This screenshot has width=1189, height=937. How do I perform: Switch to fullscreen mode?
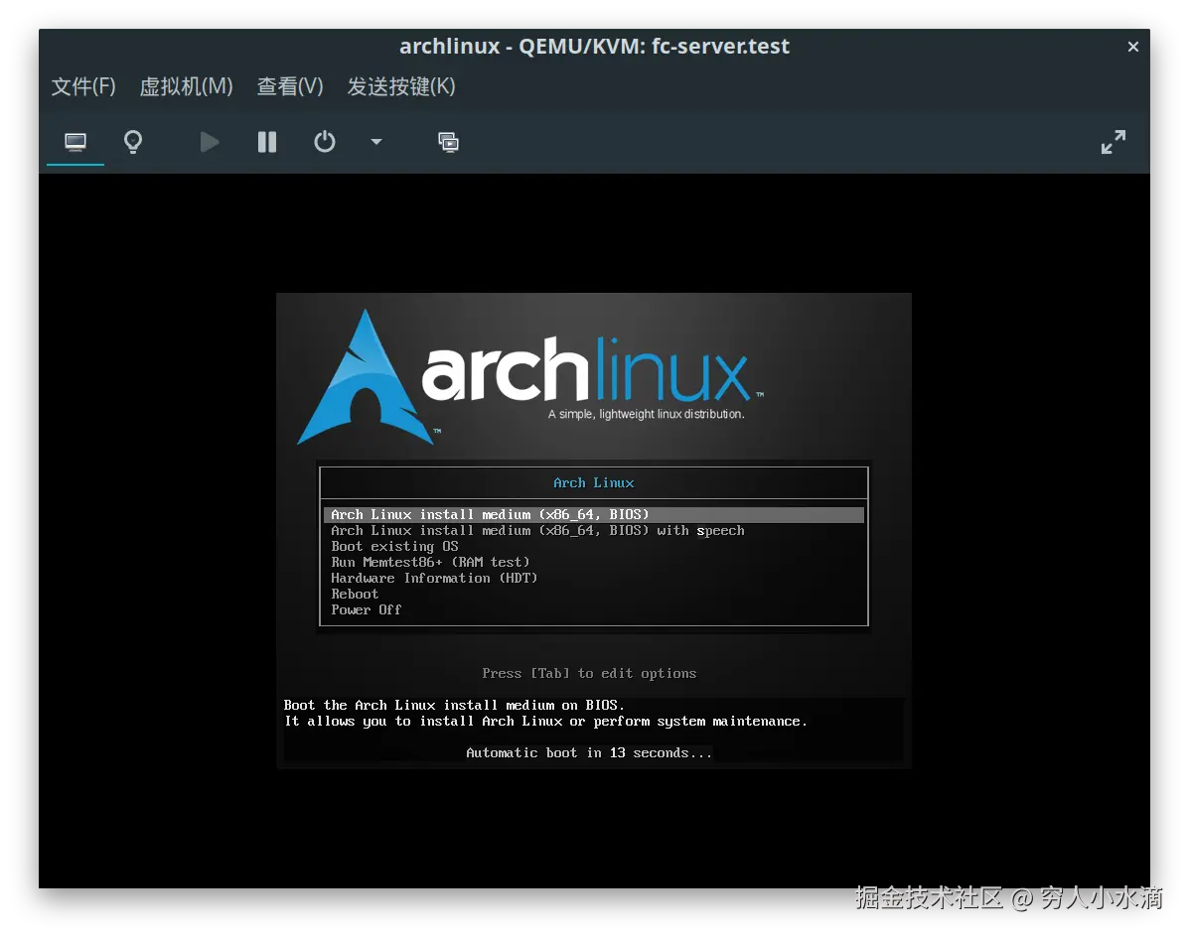1114,142
